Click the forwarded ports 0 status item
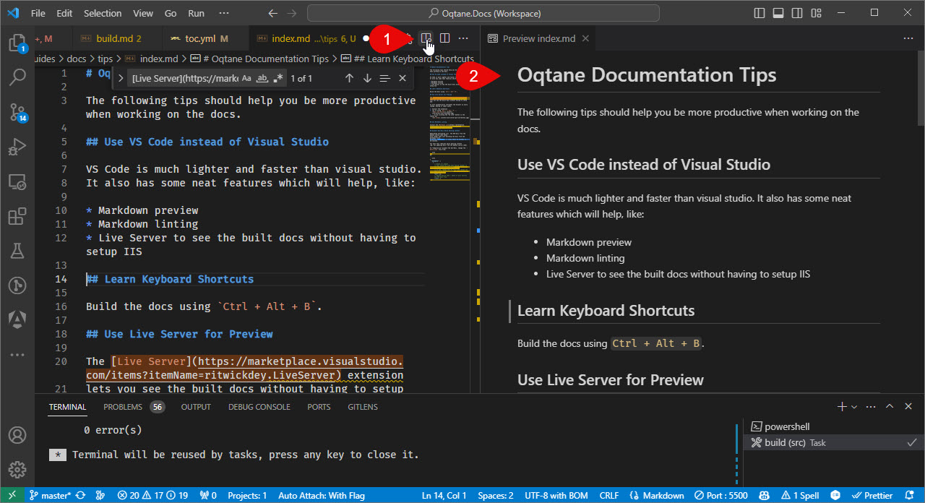 click(x=210, y=496)
